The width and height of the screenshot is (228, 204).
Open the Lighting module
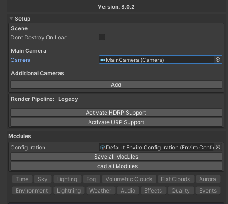[x=67, y=179]
